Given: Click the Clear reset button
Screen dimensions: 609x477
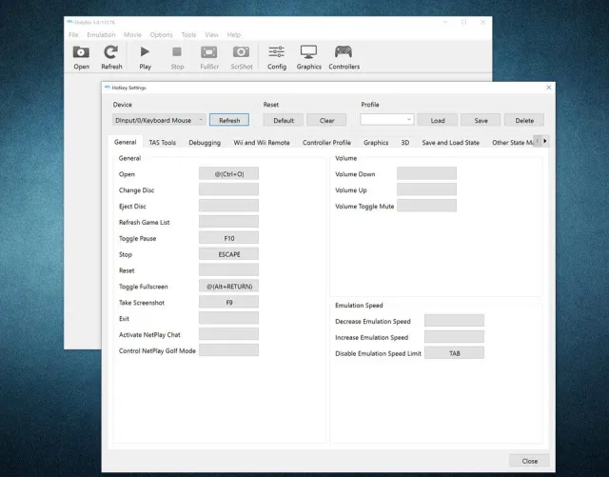Looking at the screenshot, I should [x=326, y=120].
